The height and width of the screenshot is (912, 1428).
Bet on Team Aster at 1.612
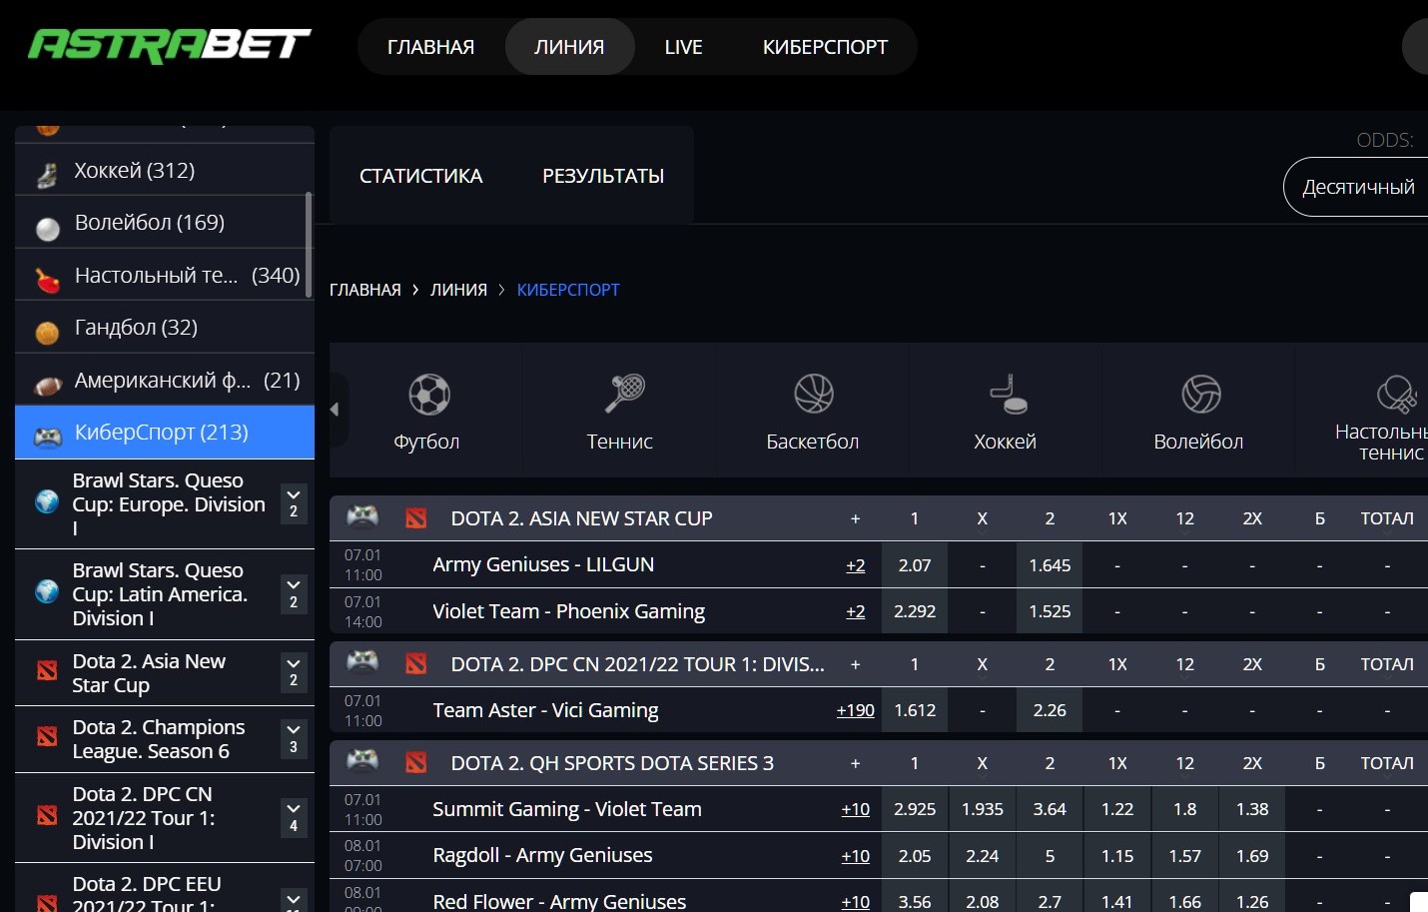(x=915, y=710)
